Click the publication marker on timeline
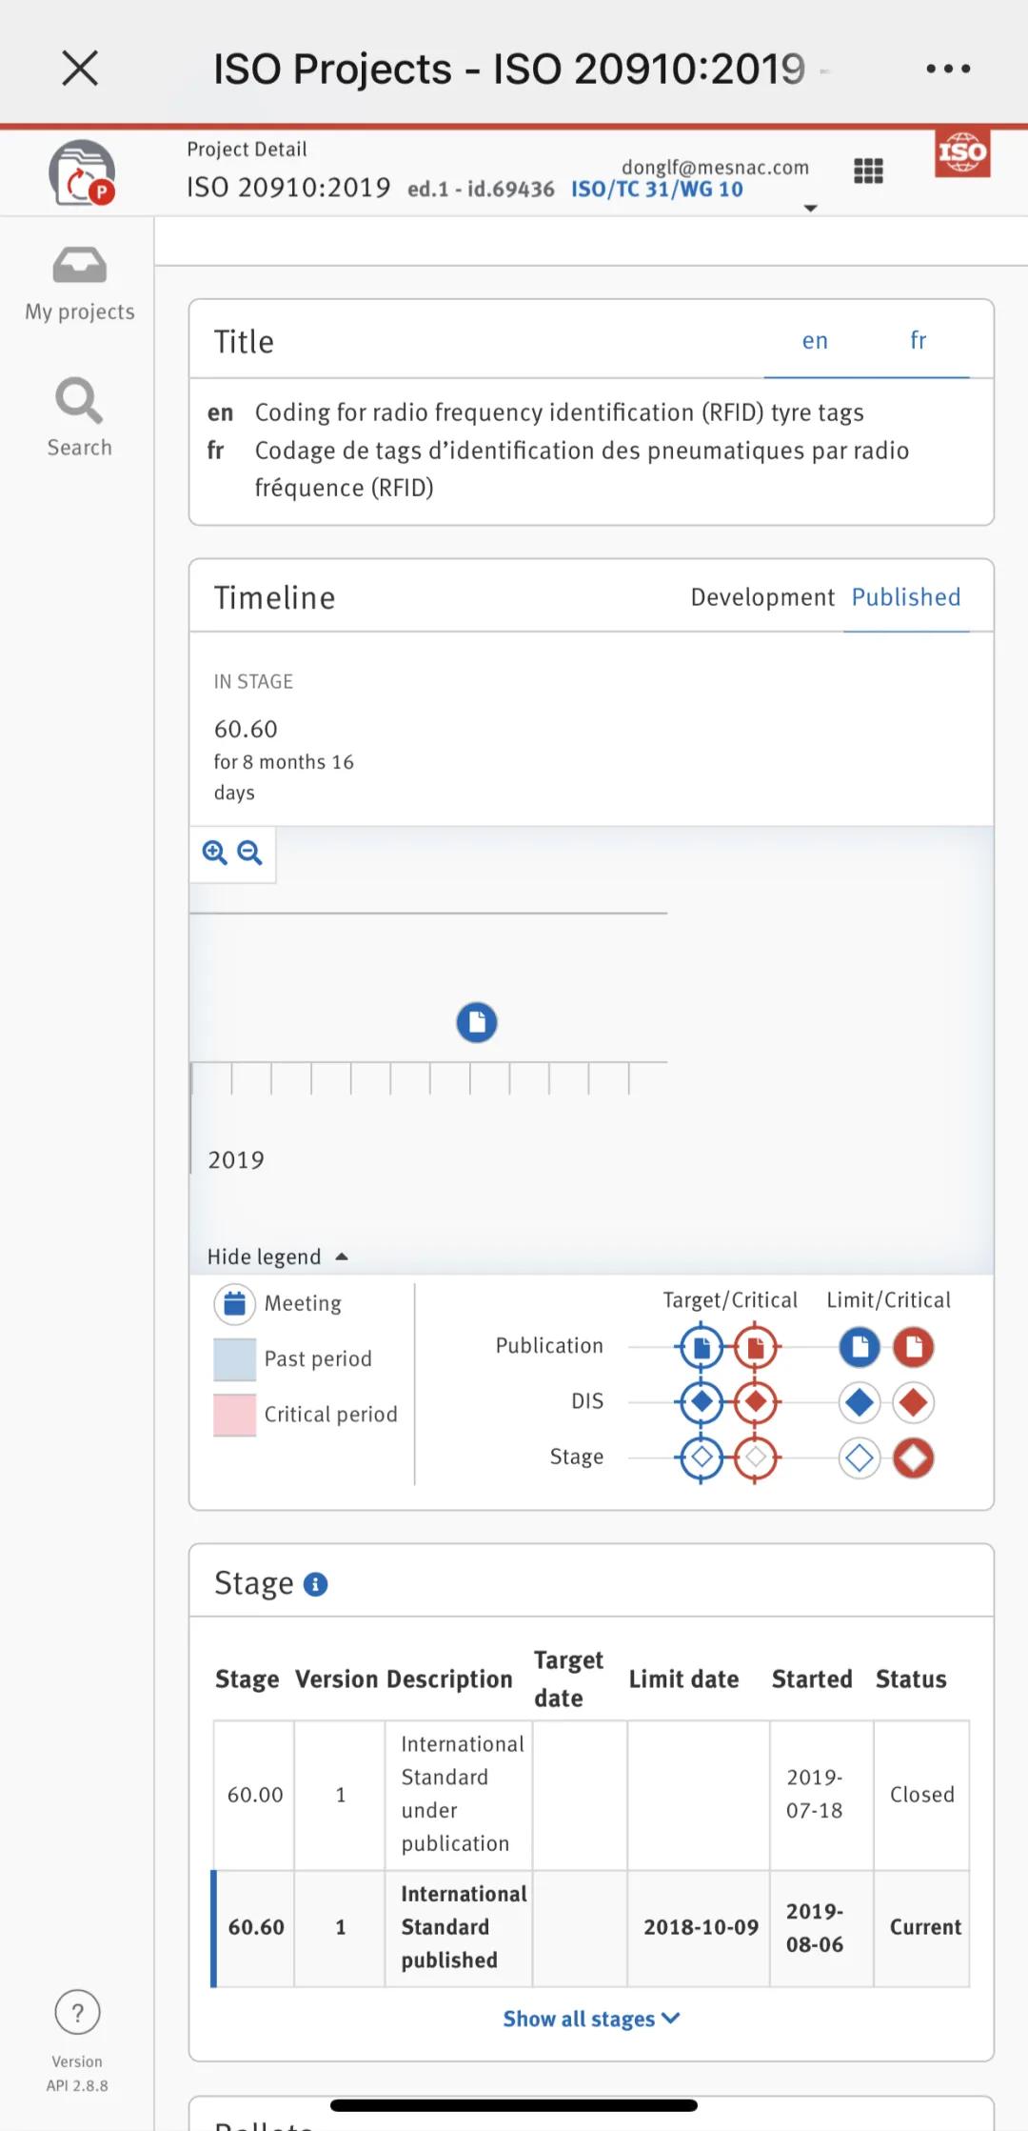Image resolution: width=1028 pixels, height=2131 pixels. (477, 1022)
